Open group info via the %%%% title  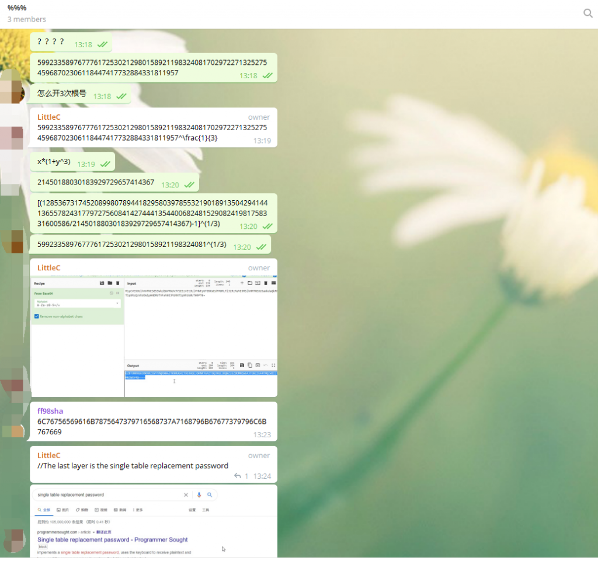[x=17, y=8]
